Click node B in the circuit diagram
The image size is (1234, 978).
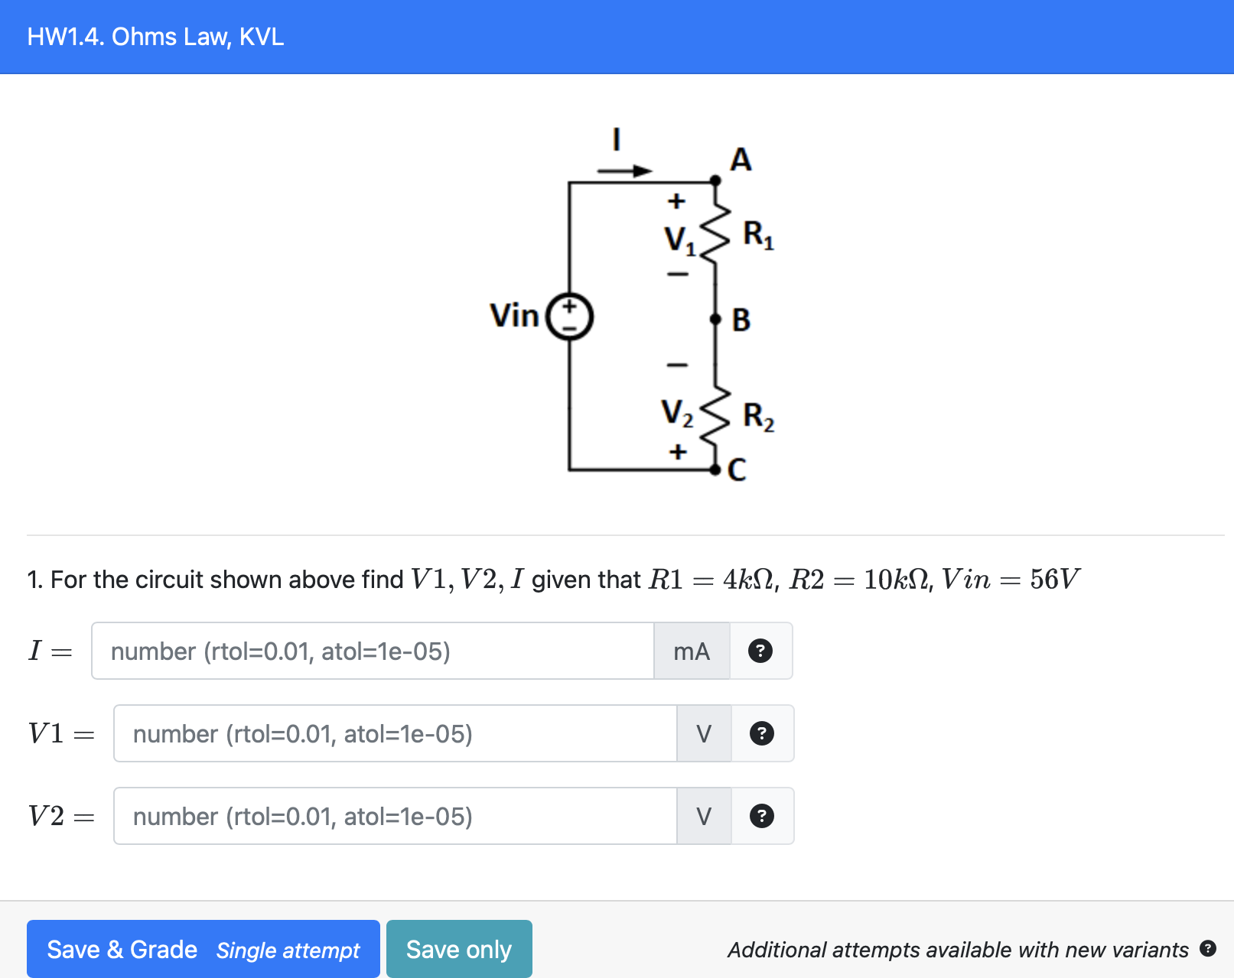(716, 318)
